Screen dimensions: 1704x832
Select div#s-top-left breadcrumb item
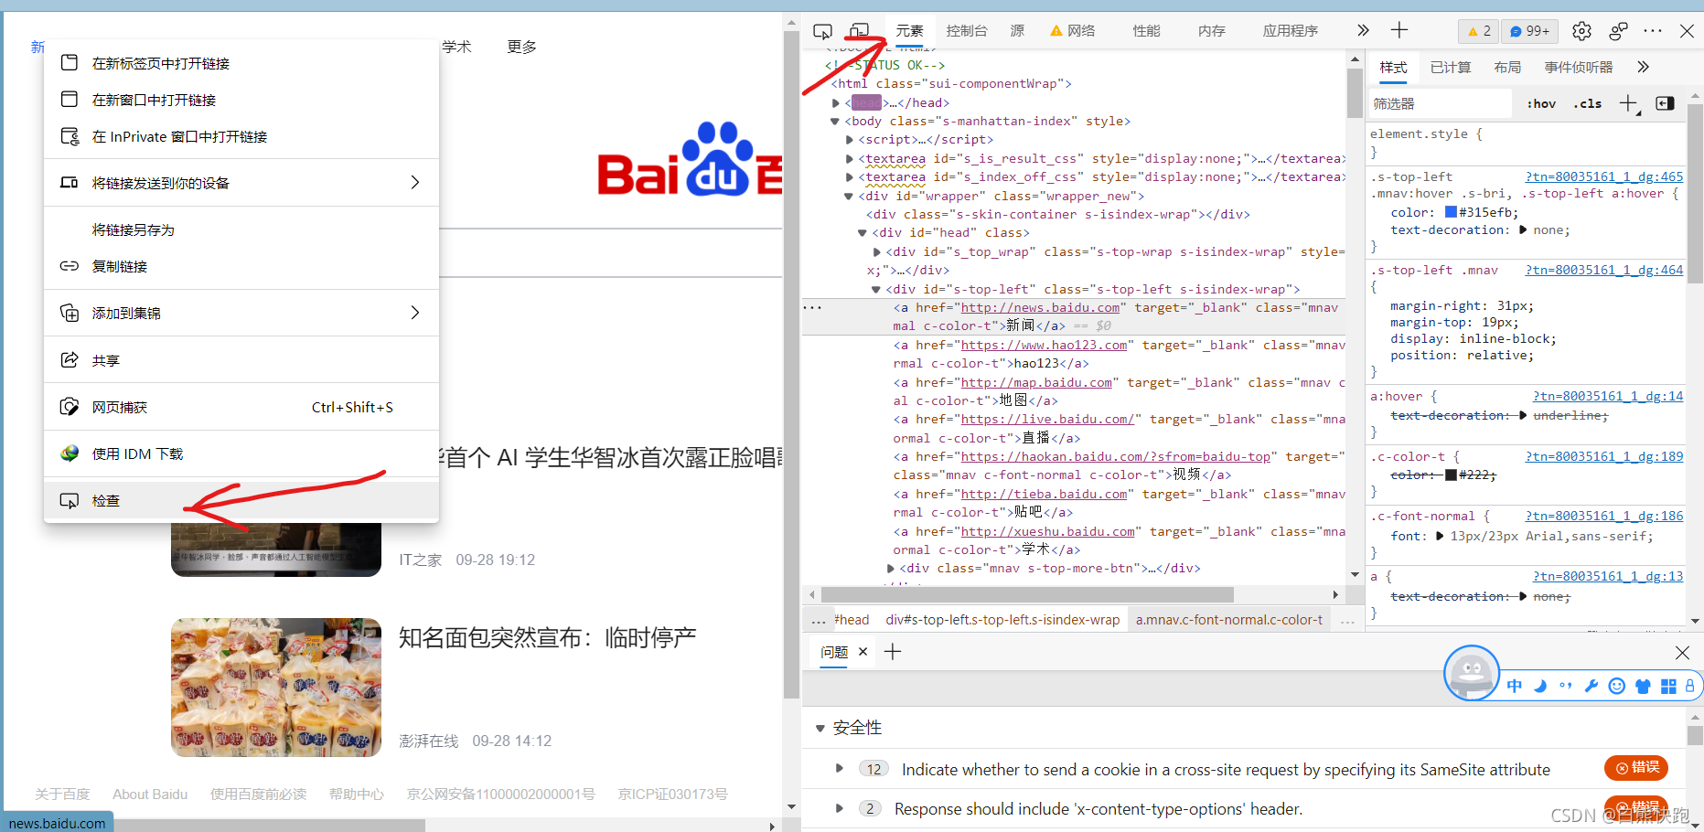click(1002, 620)
